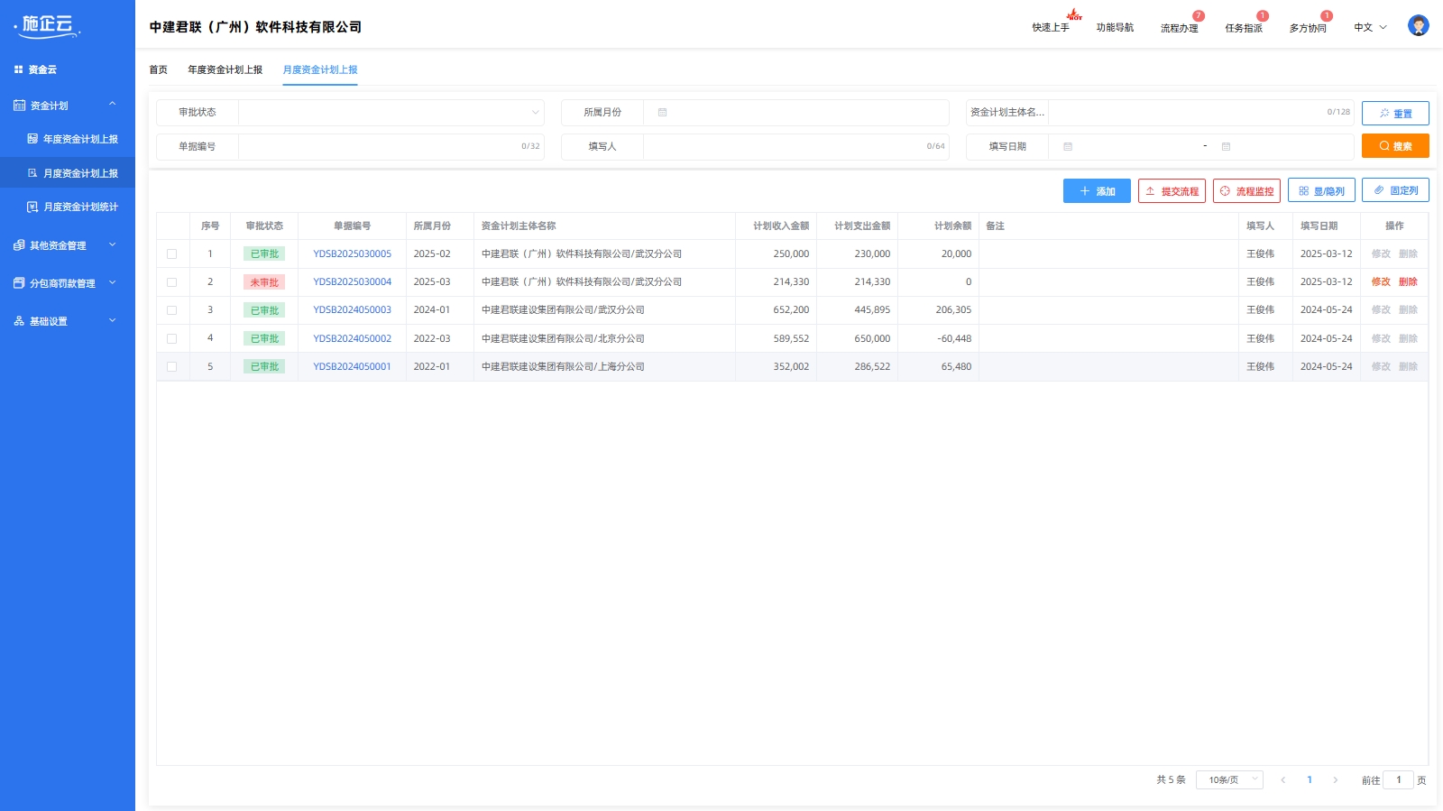Switch to 年度资金计划上报 tab
This screenshot has height=811, width=1443.
(x=225, y=69)
